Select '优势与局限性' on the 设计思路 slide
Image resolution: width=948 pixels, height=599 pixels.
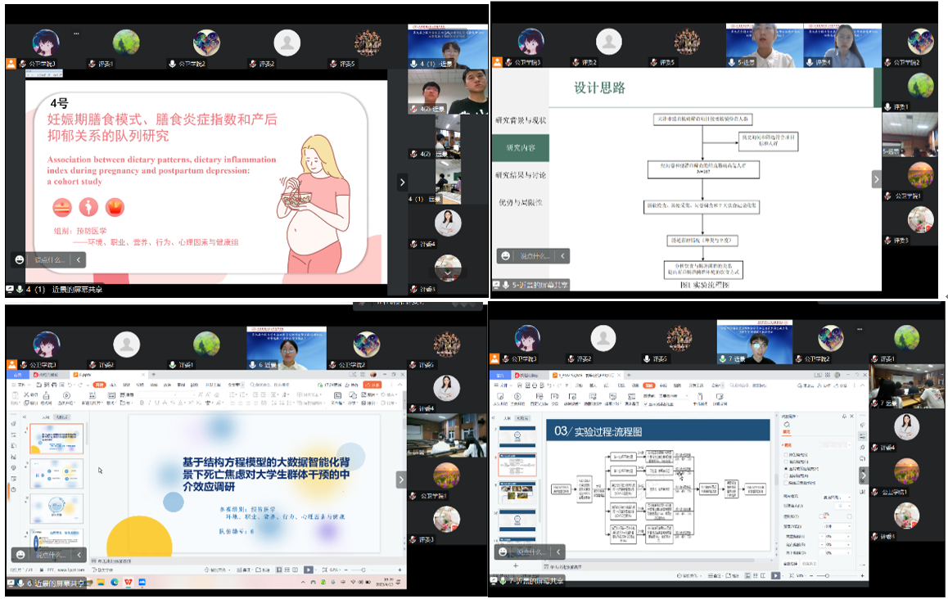point(521,202)
